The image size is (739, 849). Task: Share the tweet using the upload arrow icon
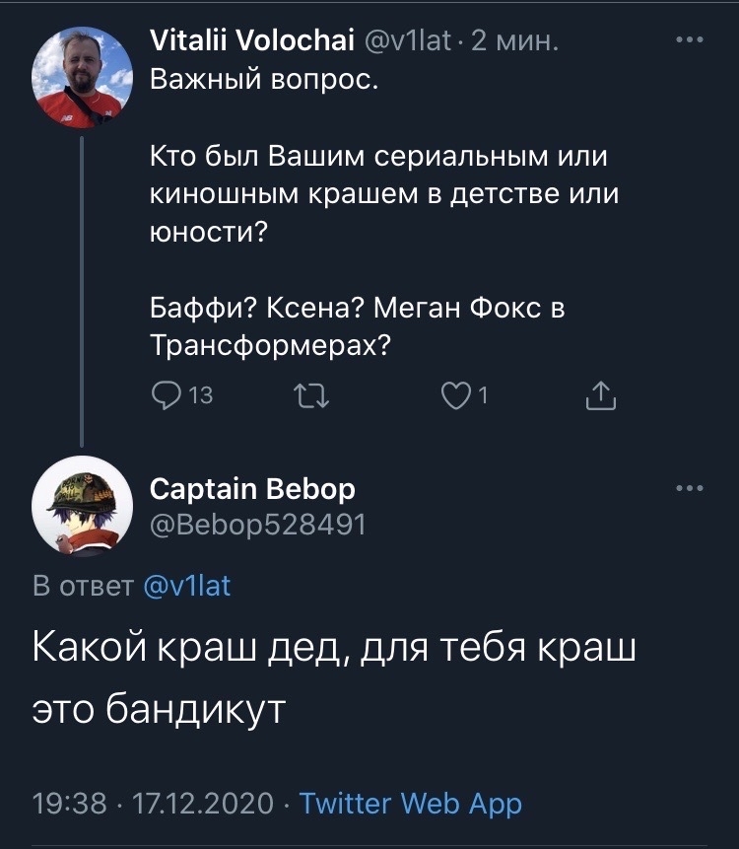click(x=600, y=396)
